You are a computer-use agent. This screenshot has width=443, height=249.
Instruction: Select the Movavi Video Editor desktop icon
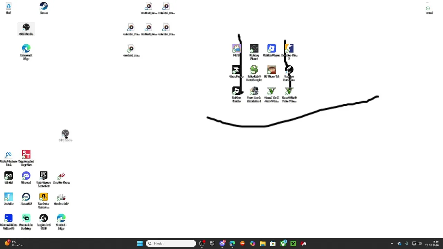pos(9,222)
